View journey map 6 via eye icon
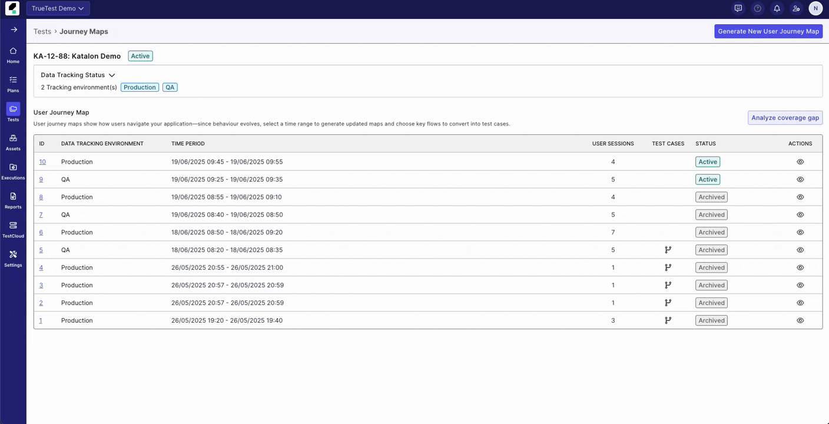 pyautogui.click(x=800, y=232)
